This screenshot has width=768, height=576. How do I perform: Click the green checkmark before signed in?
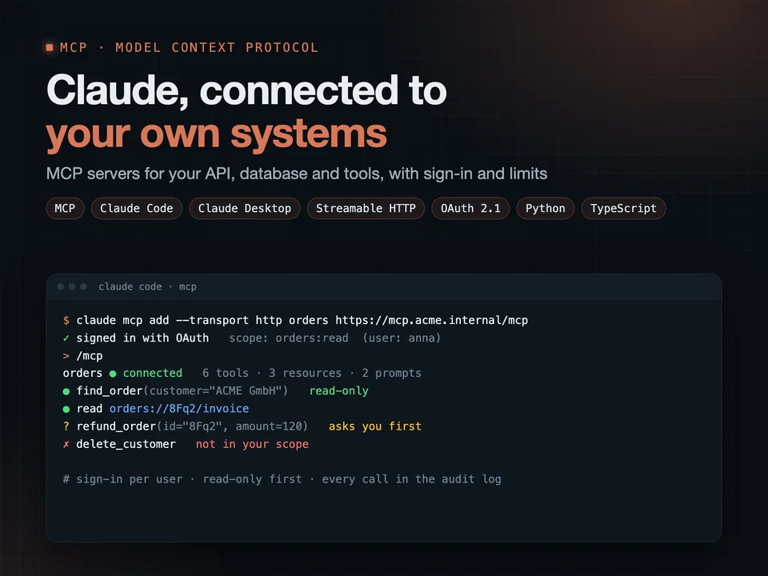click(66, 338)
